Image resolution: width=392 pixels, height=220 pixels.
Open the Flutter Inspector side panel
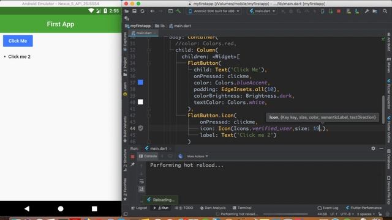click(389, 94)
